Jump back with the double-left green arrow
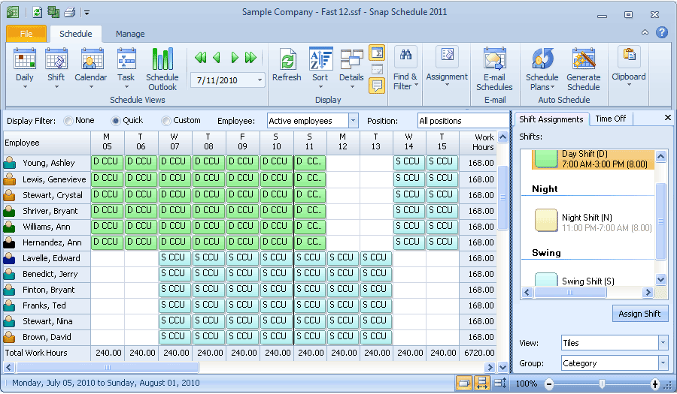 click(x=200, y=57)
